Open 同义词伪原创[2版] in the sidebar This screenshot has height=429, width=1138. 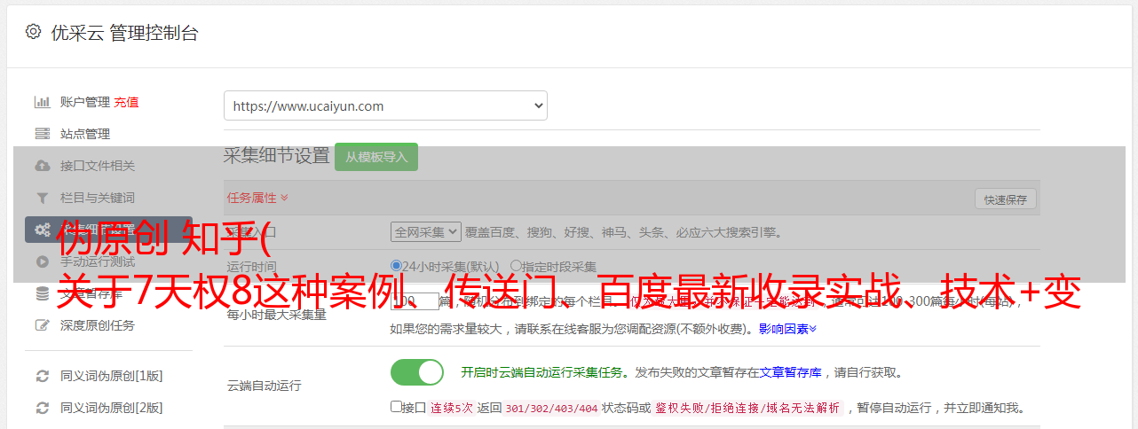point(112,408)
